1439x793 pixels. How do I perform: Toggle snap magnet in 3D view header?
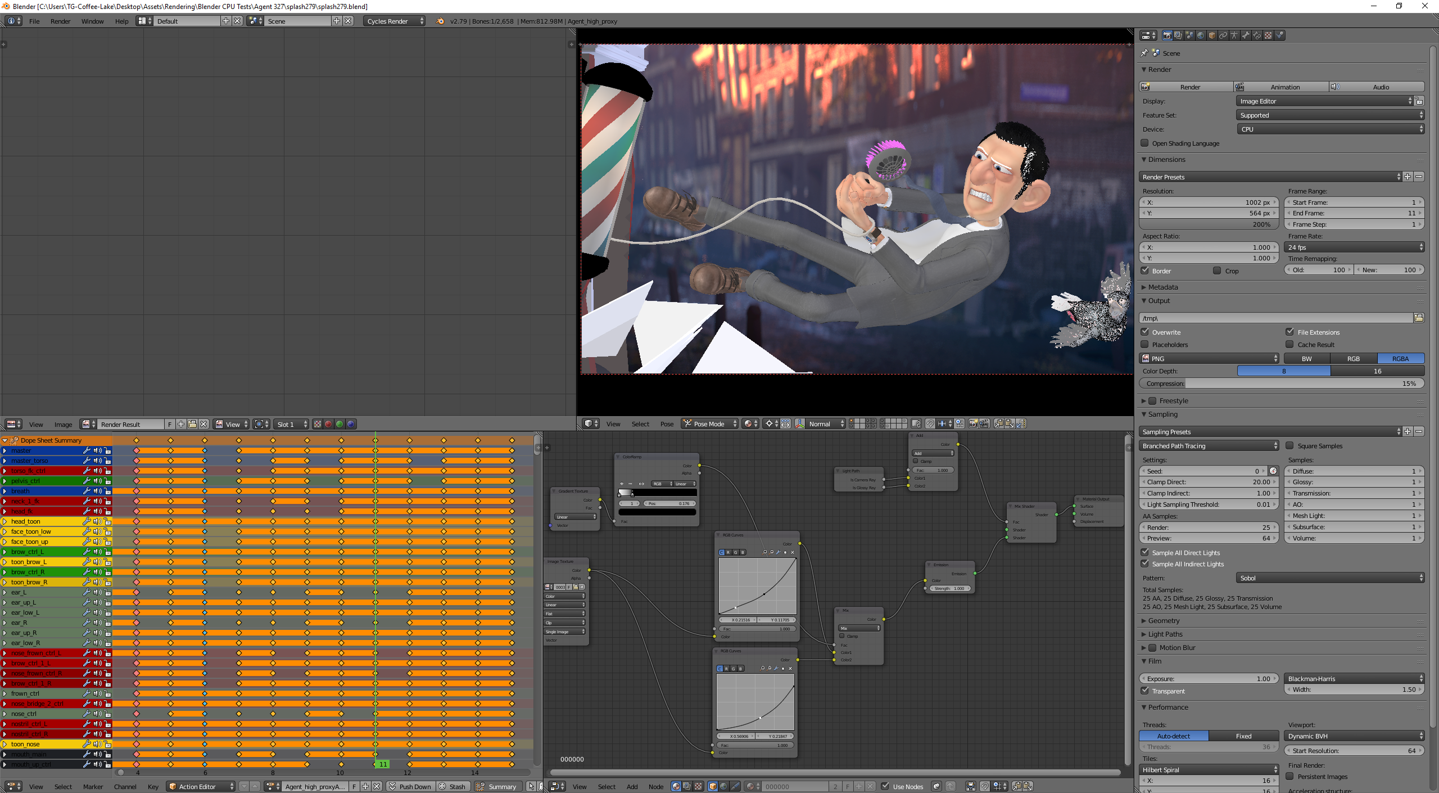(930, 424)
